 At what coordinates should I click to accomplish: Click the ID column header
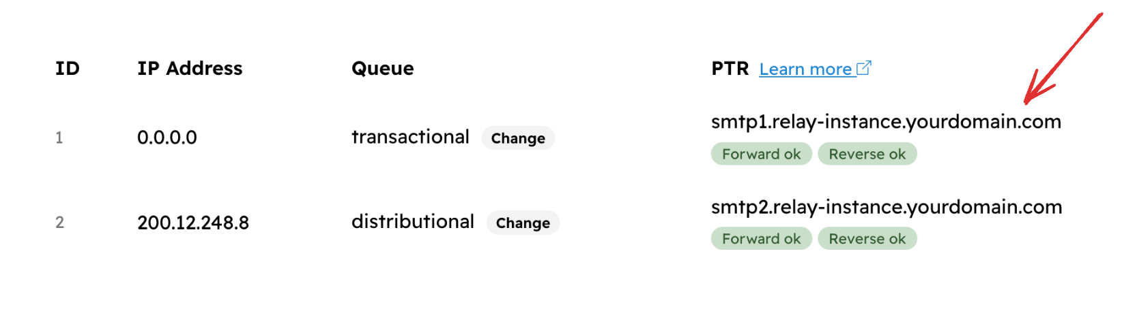[68, 69]
